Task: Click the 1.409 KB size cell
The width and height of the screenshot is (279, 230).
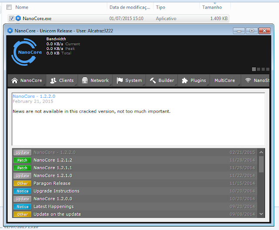Action: pos(219,18)
